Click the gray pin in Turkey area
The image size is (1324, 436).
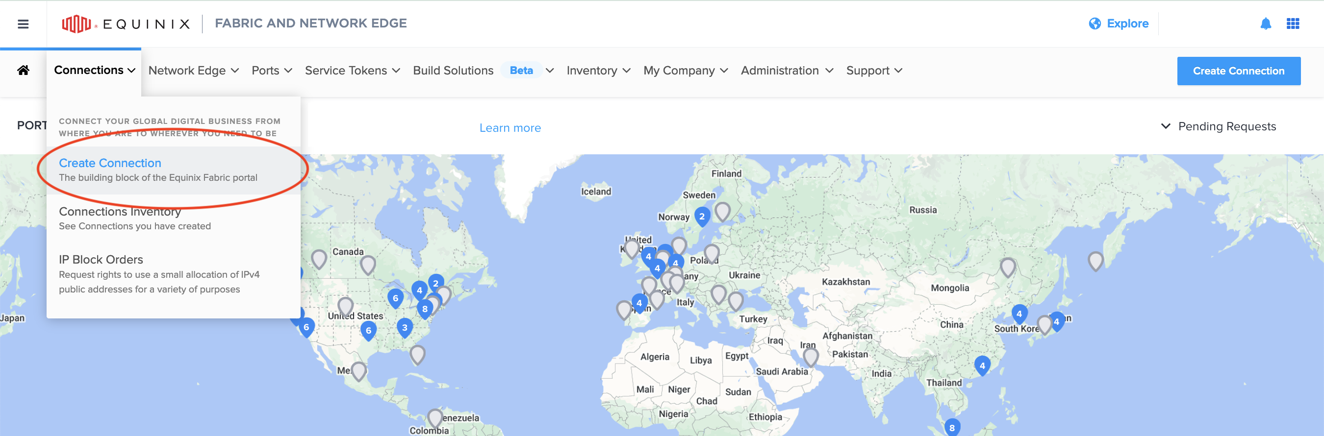[736, 301]
